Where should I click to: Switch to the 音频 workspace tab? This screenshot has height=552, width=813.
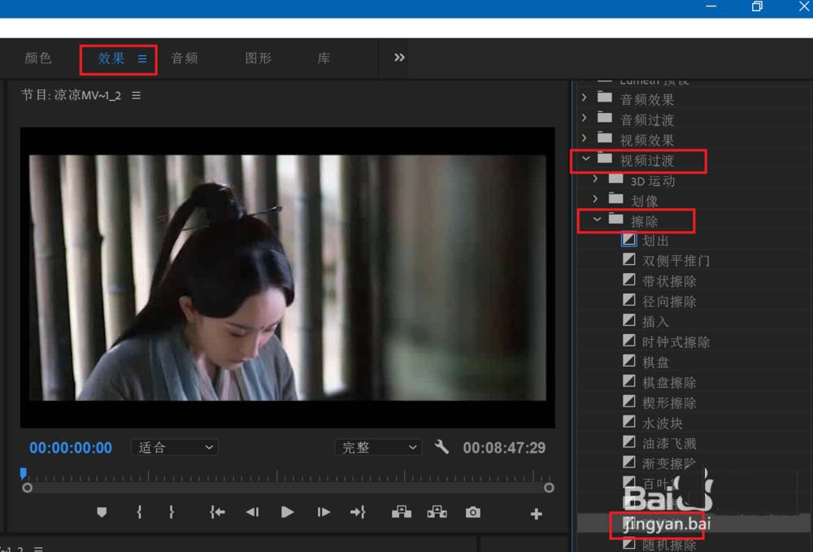[x=185, y=58]
